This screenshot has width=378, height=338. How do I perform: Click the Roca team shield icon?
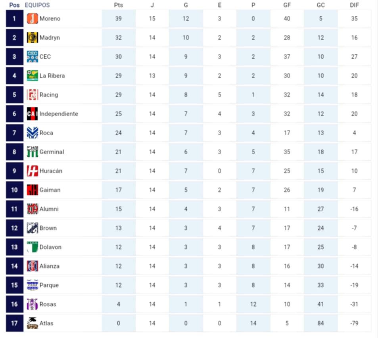33,133
